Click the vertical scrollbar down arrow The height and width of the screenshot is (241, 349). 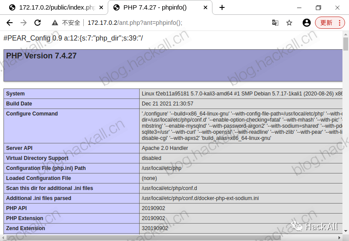(x=346, y=231)
